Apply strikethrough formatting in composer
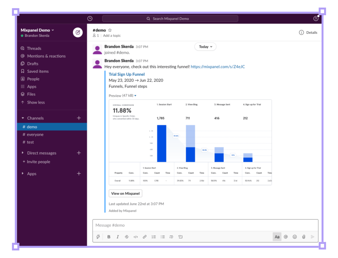The height and width of the screenshot is (258, 338). [x=127, y=237]
